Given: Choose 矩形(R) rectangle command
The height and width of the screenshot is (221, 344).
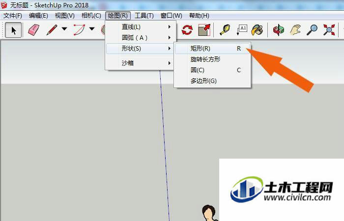Looking at the screenshot, I should [x=212, y=49].
